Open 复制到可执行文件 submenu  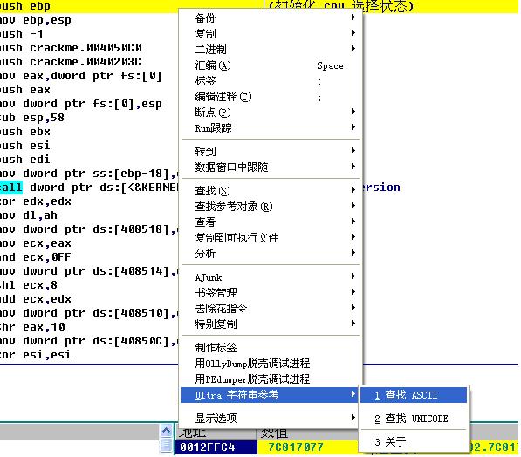(x=271, y=237)
